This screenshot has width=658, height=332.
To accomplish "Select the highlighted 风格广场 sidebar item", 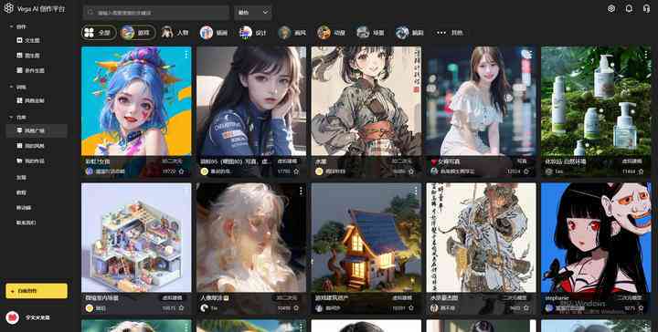I will pyautogui.click(x=37, y=130).
